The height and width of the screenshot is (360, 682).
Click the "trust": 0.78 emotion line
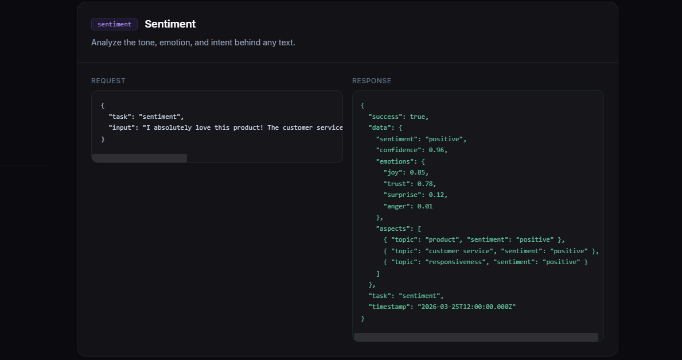[410, 184]
